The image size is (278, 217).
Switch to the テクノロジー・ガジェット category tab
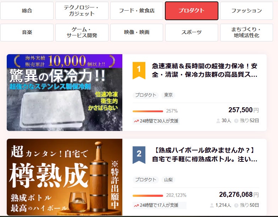pyautogui.click(x=82, y=11)
